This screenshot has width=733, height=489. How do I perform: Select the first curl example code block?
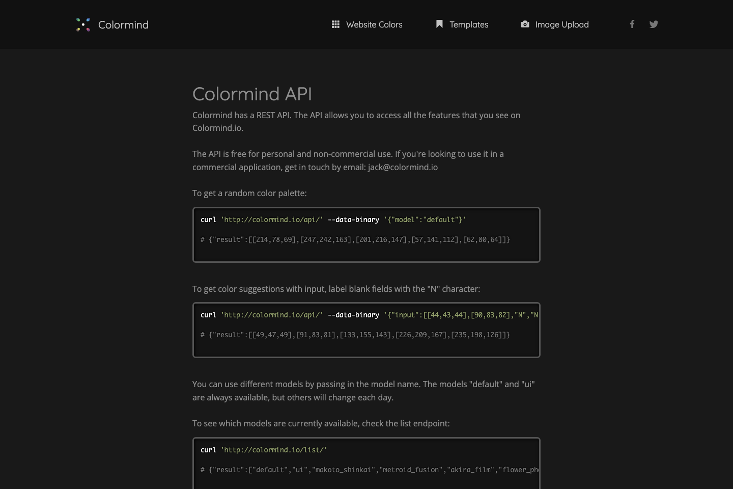pos(366,235)
